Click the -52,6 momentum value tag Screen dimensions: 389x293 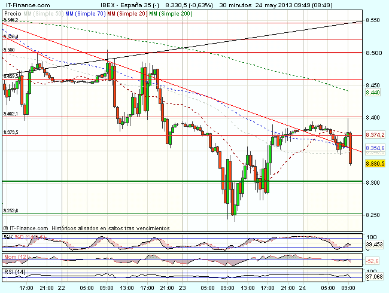(x=374, y=261)
